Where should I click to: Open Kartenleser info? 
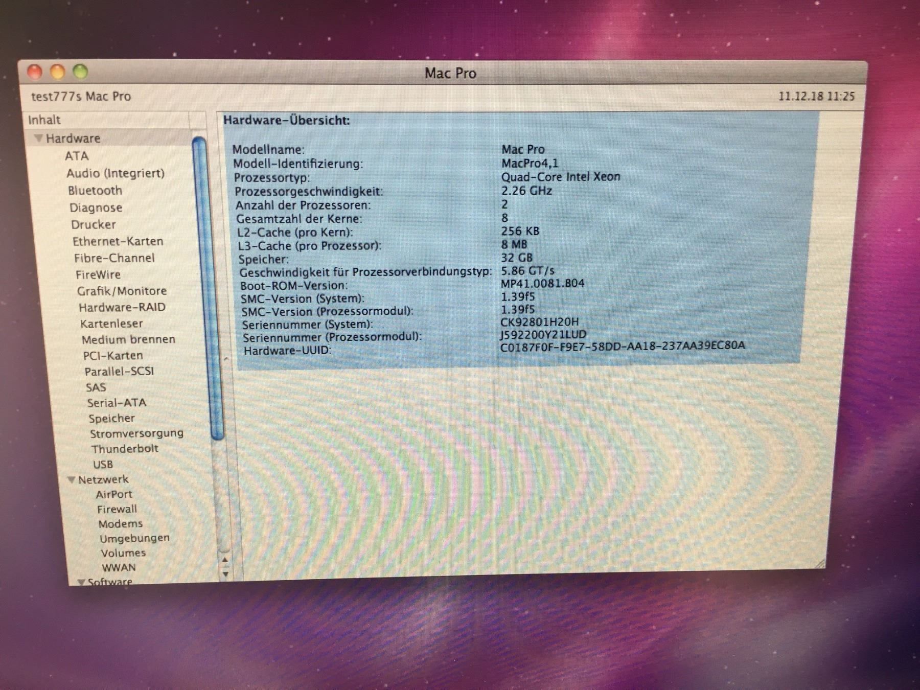pos(111,324)
